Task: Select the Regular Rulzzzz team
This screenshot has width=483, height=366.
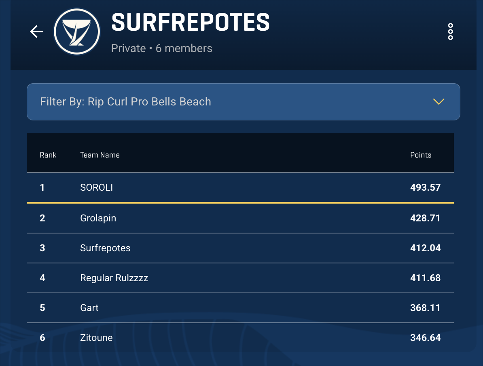Action: [114, 278]
